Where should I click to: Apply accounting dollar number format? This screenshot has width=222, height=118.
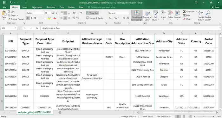coord(110,18)
